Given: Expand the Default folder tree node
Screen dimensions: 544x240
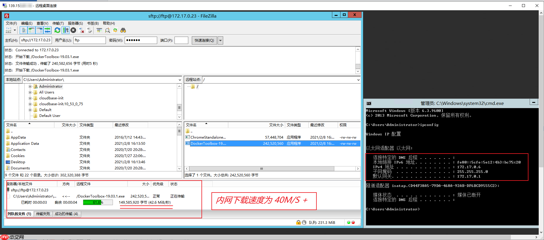Looking at the screenshot, I should tap(30, 110).
